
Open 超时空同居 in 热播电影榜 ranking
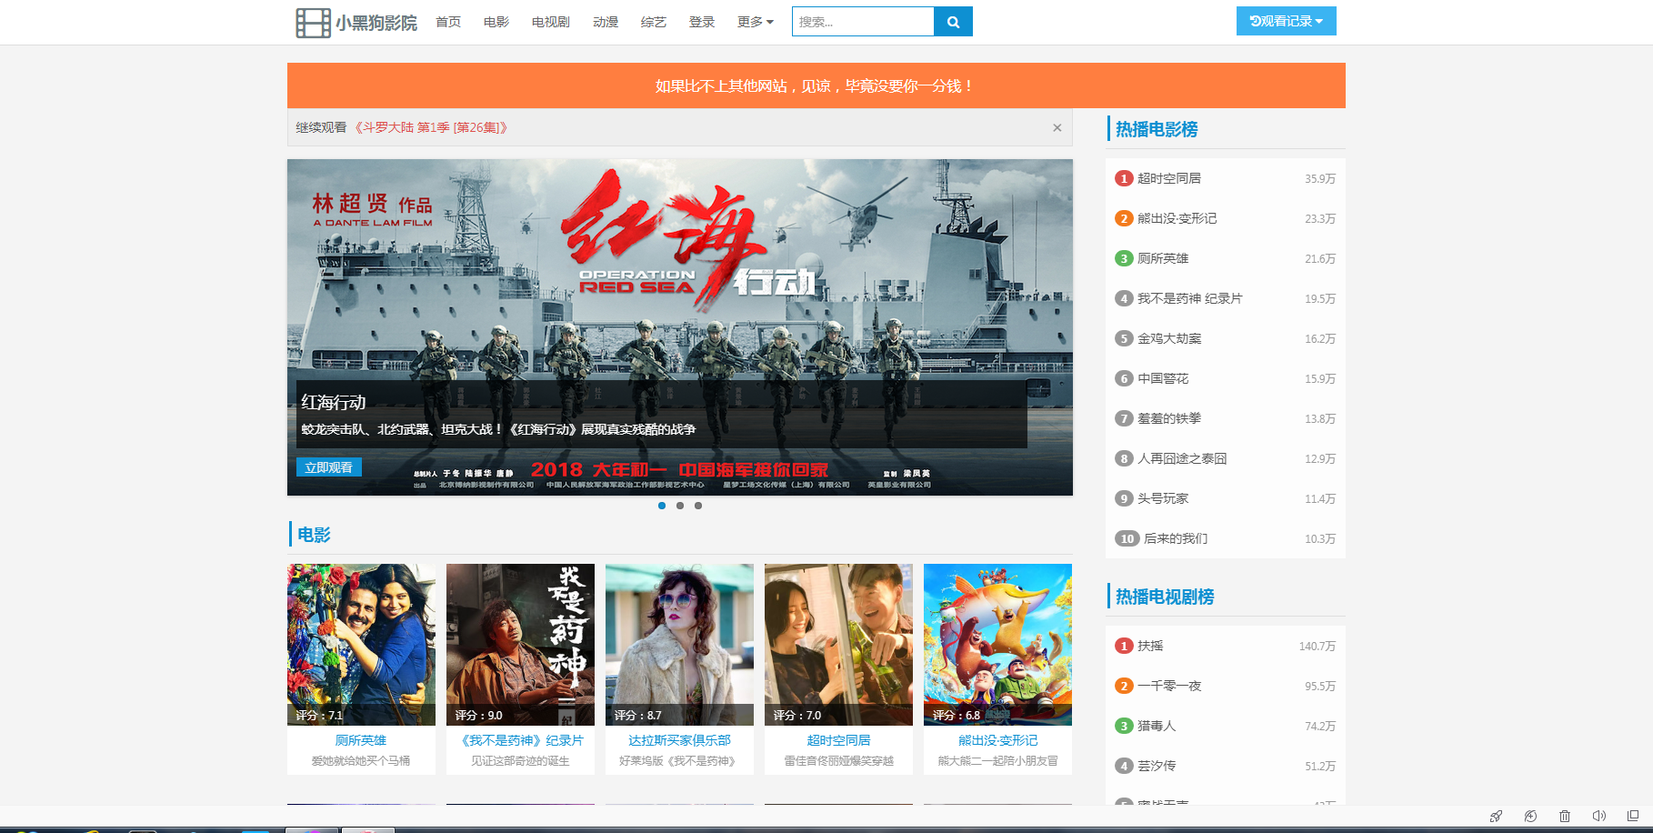[x=1169, y=178]
